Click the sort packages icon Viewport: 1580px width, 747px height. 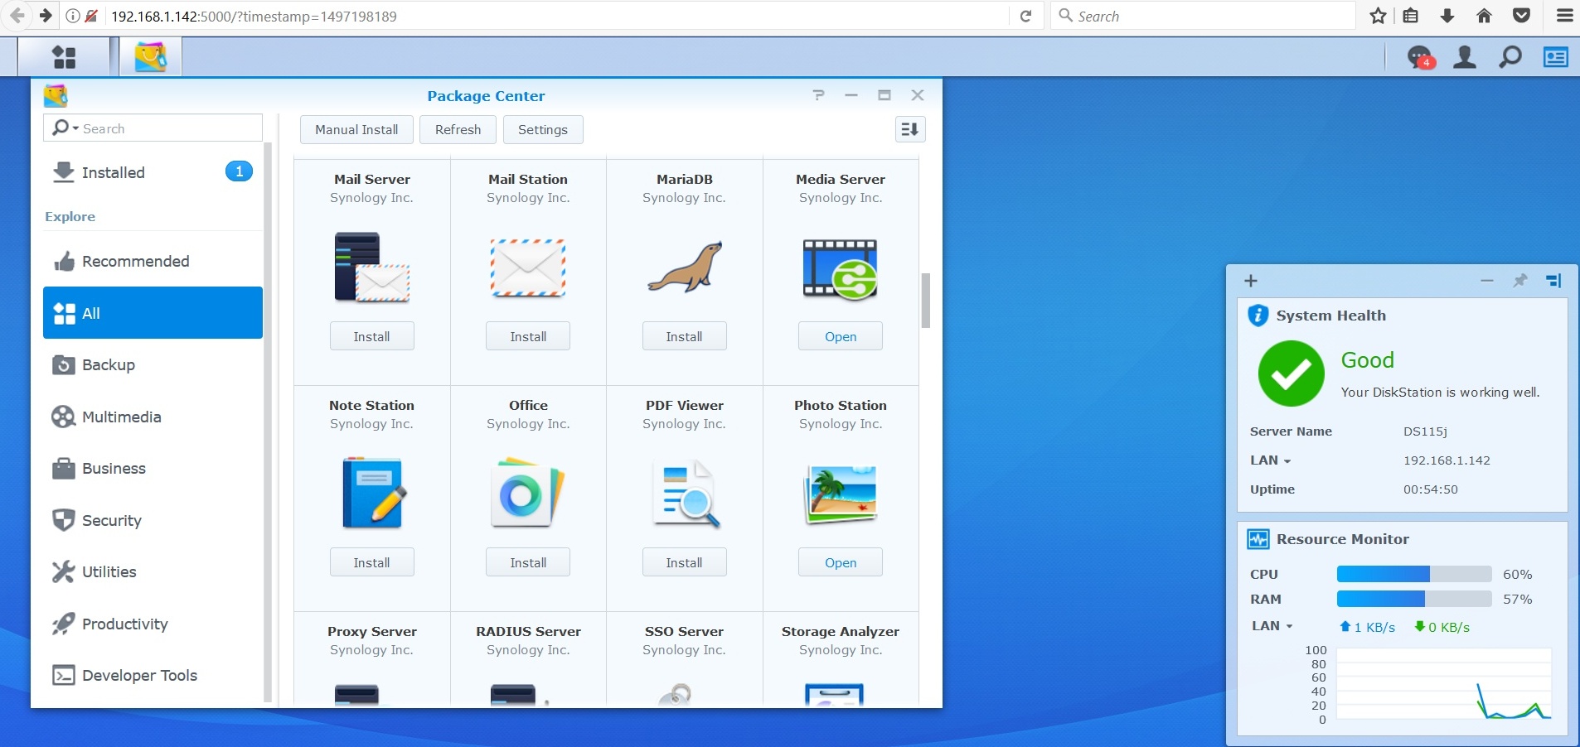(x=910, y=129)
